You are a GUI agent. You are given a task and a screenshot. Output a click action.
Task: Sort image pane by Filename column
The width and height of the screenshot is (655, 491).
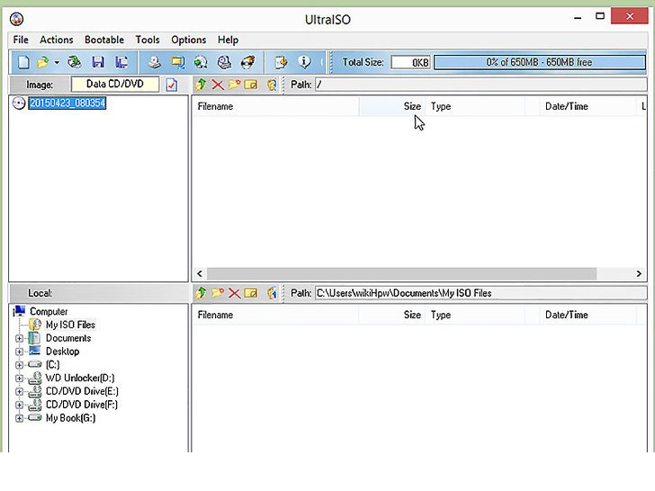pyautogui.click(x=275, y=106)
